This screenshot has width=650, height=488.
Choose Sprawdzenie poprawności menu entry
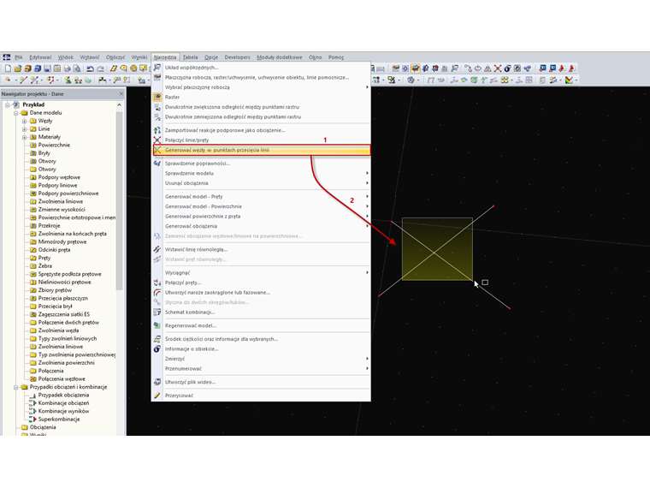click(262, 163)
